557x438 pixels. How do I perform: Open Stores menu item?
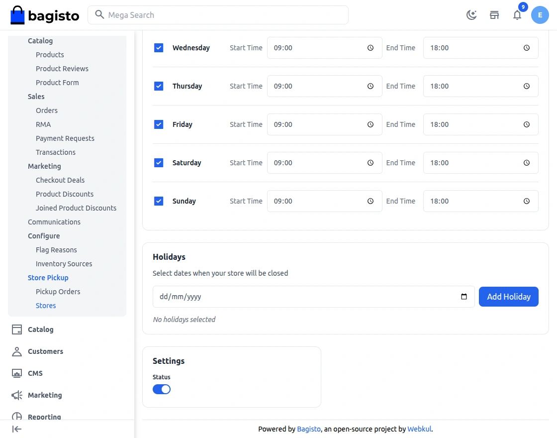click(x=46, y=306)
